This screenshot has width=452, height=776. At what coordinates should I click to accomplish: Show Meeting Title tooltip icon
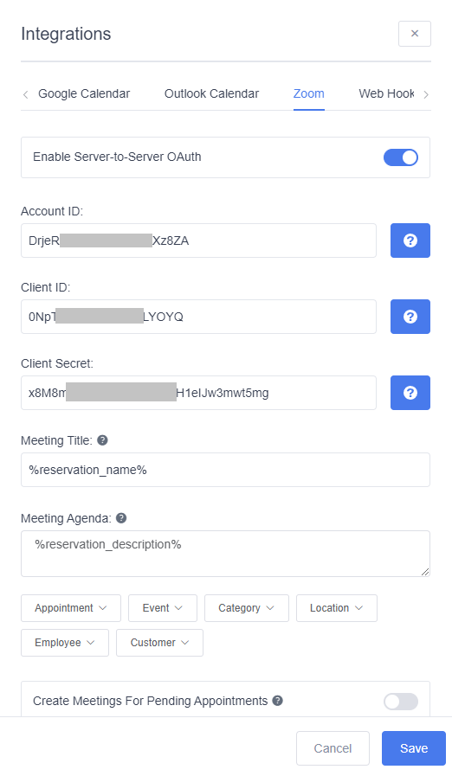click(102, 440)
